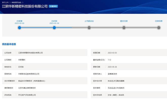The height and width of the screenshot is (100, 167).
Task: Click the 受理日期 value 2023-03-03
Action: click(112, 53)
